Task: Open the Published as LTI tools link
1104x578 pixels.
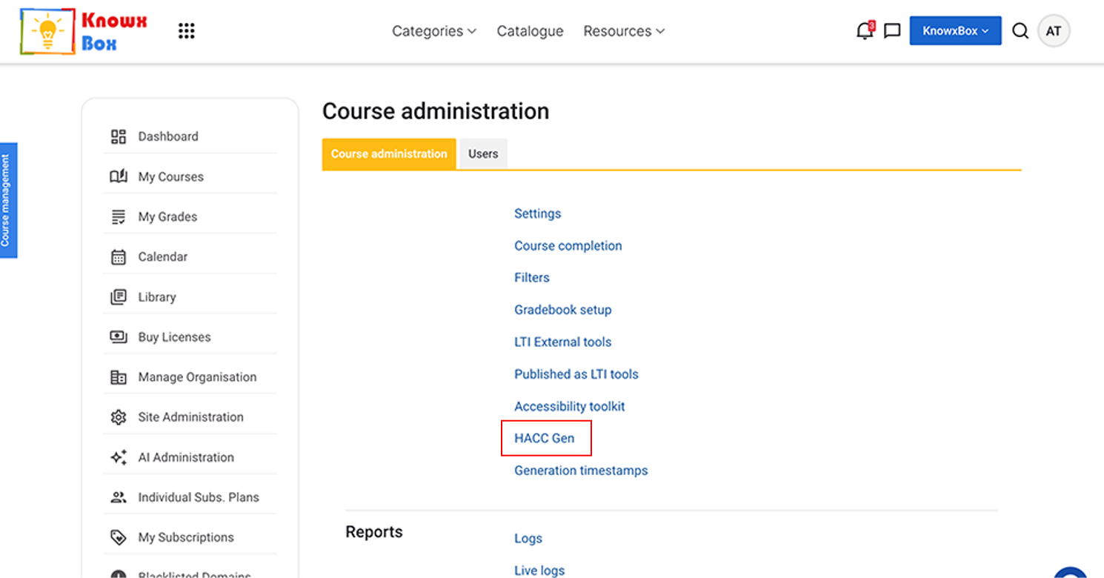Action: click(x=576, y=374)
